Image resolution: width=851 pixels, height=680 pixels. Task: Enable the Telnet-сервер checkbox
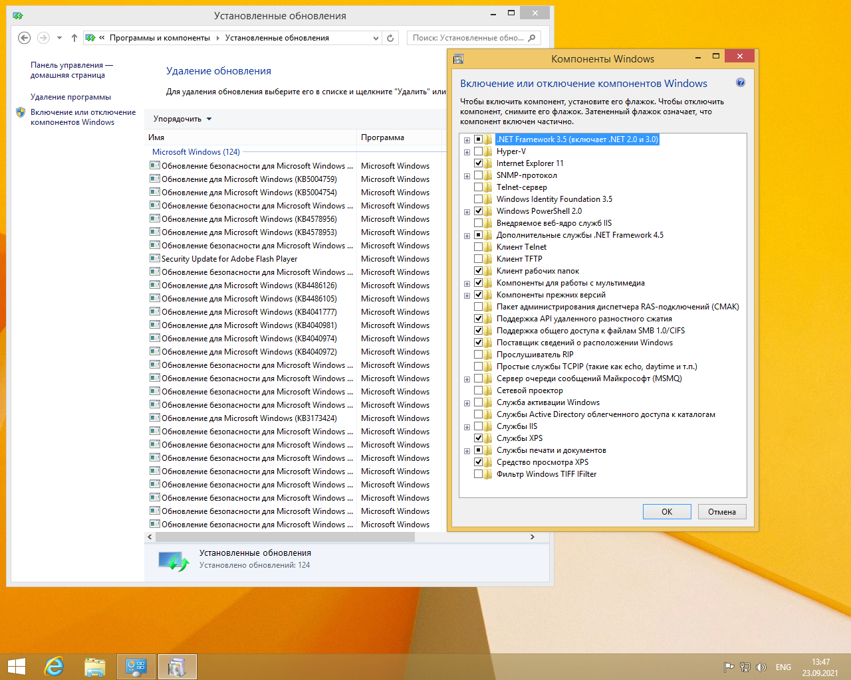[478, 187]
